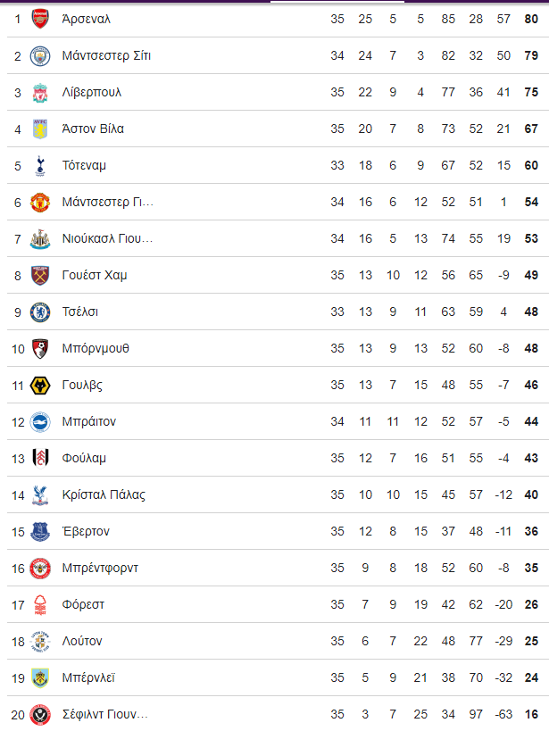Select the Aston Villa badge

coord(40,129)
